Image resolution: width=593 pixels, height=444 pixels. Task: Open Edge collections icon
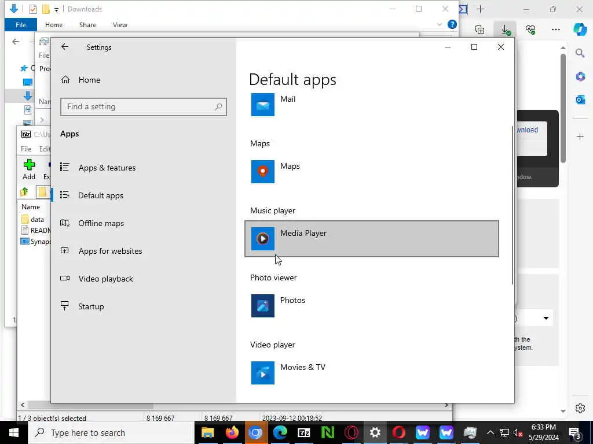[x=479, y=29]
